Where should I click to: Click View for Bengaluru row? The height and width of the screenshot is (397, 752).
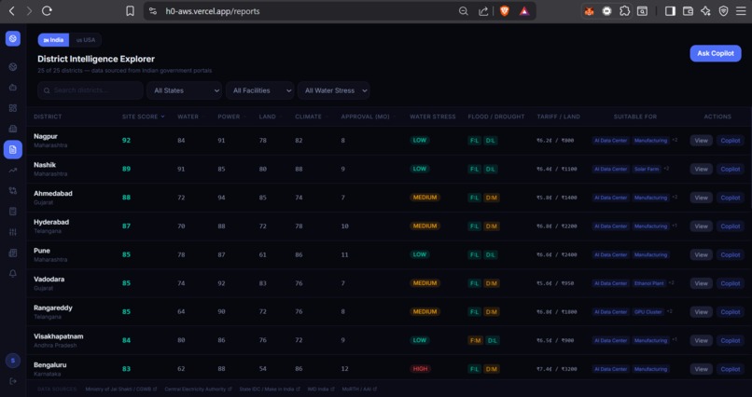(702, 369)
